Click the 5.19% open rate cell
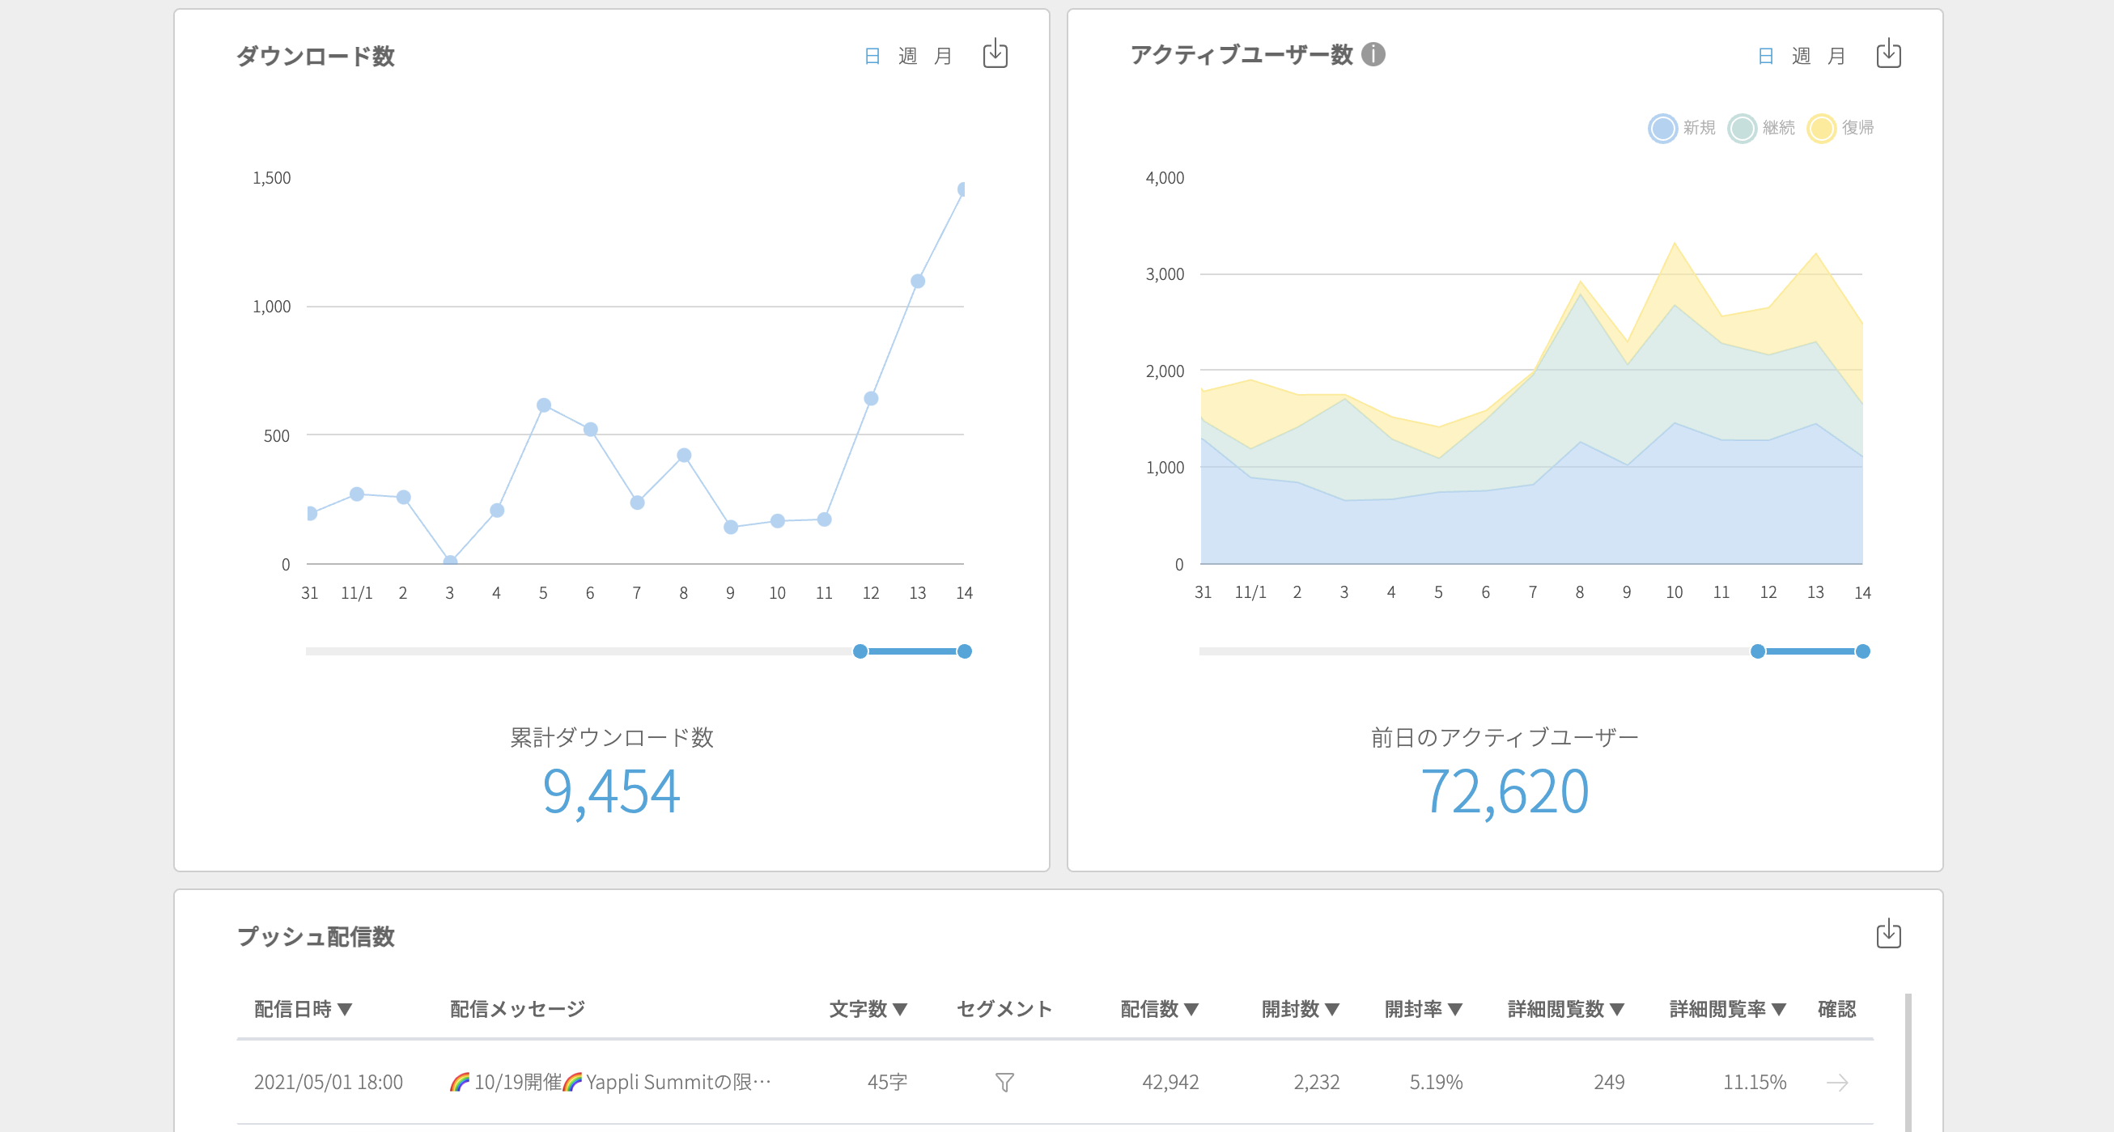 click(1436, 1083)
